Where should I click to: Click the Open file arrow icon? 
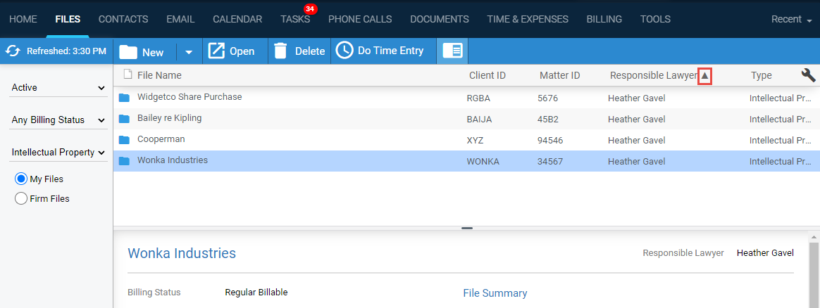(x=217, y=51)
